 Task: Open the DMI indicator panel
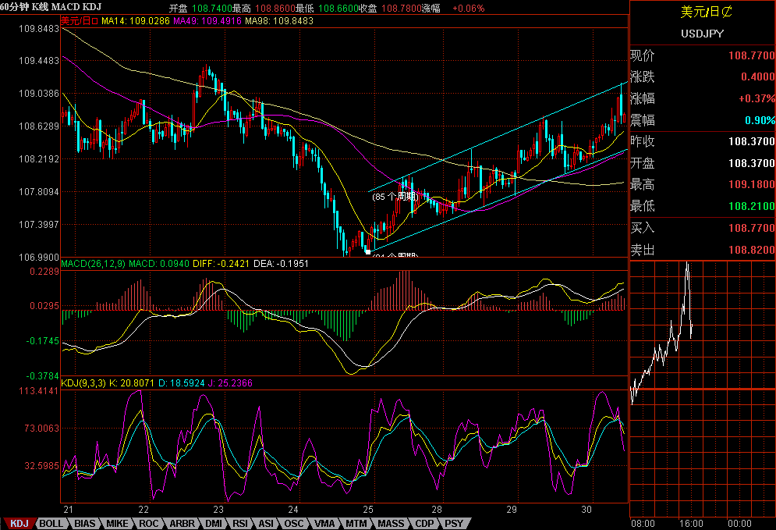coord(214,523)
